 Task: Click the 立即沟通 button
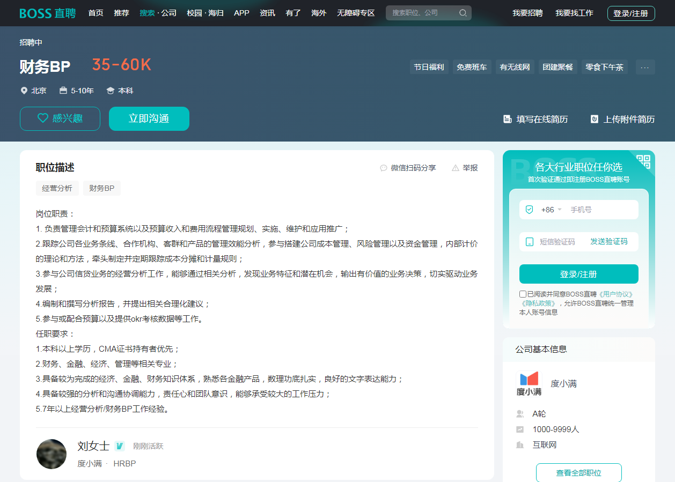point(149,118)
